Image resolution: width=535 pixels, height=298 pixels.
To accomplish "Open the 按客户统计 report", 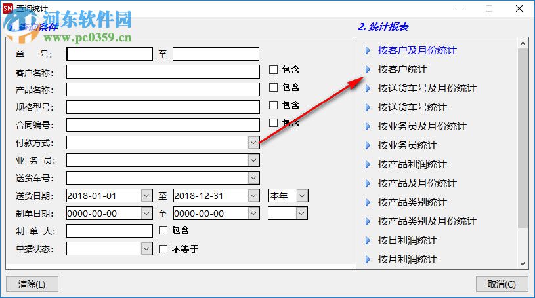I will 402,69.
